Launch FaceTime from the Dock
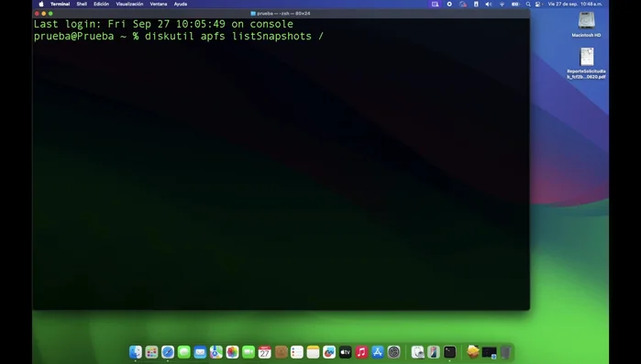The width and height of the screenshot is (641, 364). click(x=249, y=352)
